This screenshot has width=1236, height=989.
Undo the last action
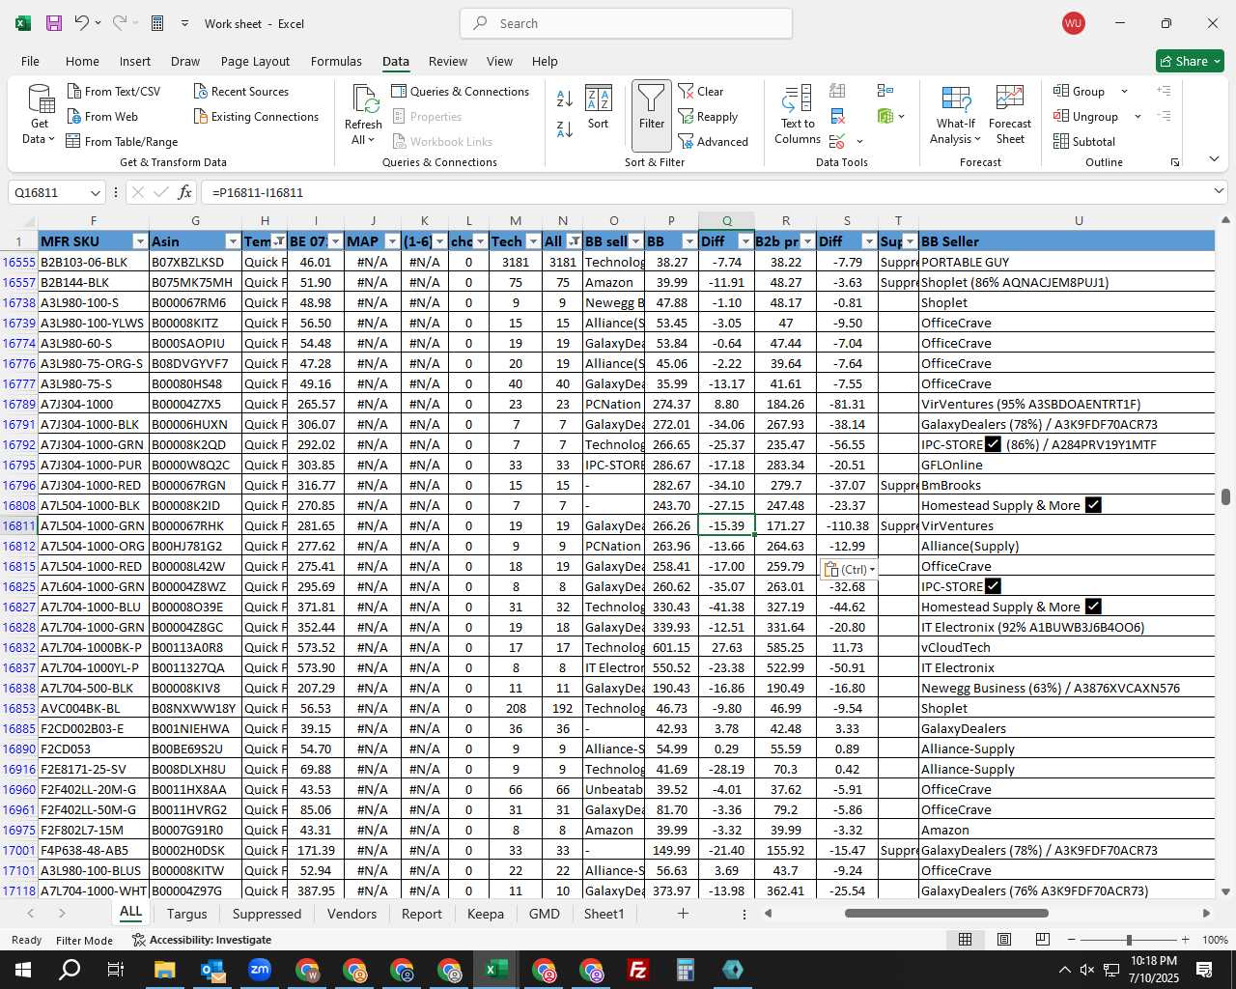point(82,23)
